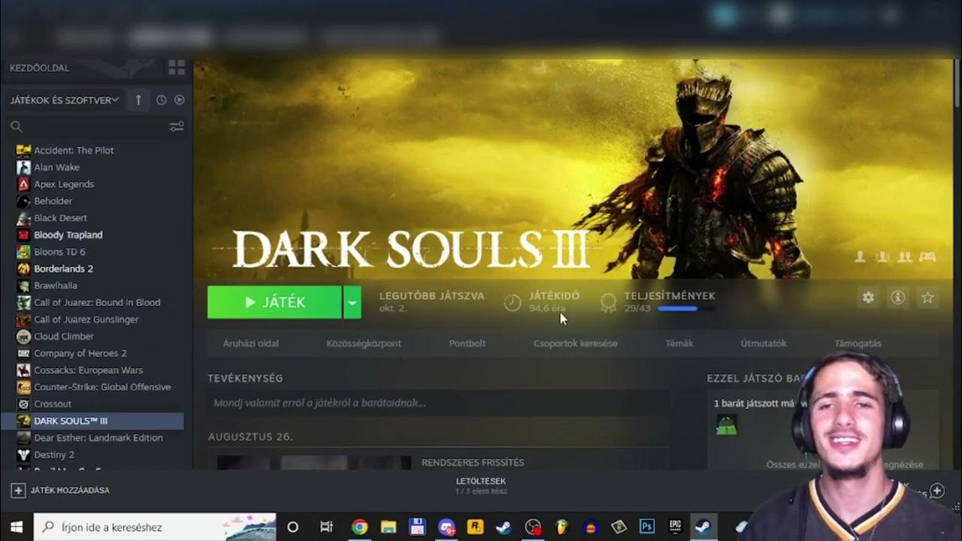This screenshot has height=541, width=962.
Task: Open the dropdown arrow beside Játék button
Action: (352, 302)
